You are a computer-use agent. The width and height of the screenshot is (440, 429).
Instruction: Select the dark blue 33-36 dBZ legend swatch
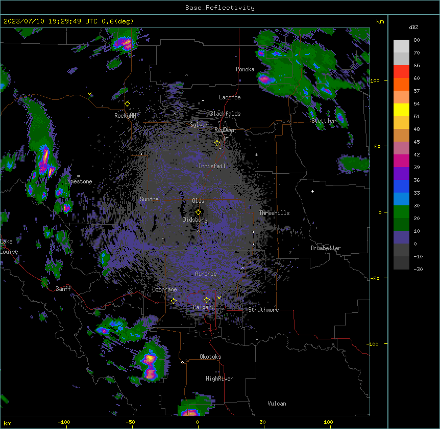[401, 186]
